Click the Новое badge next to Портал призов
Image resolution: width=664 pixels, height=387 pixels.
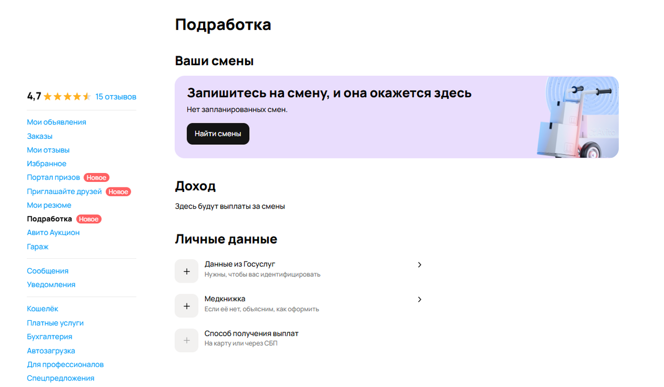(96, 177)
